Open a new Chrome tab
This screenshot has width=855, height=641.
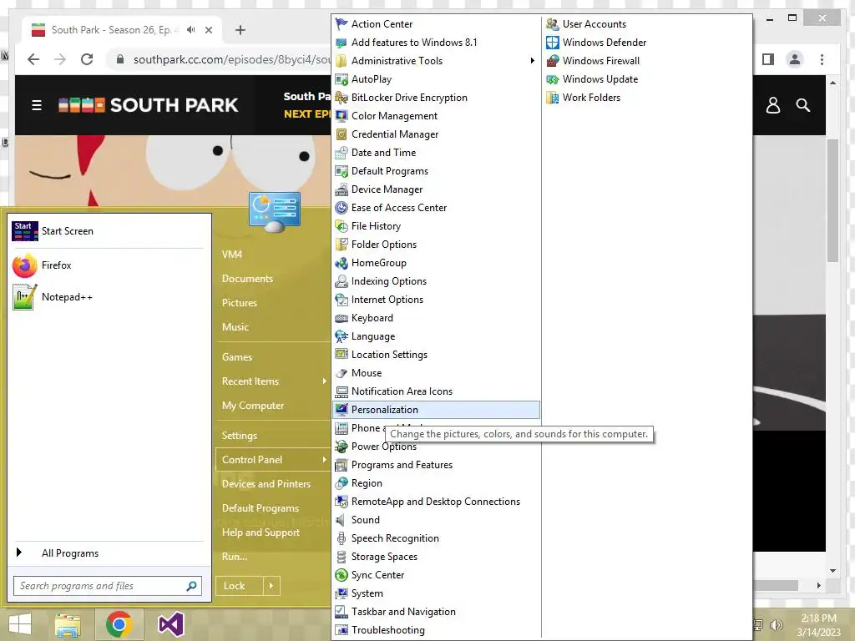pos(240,30)
